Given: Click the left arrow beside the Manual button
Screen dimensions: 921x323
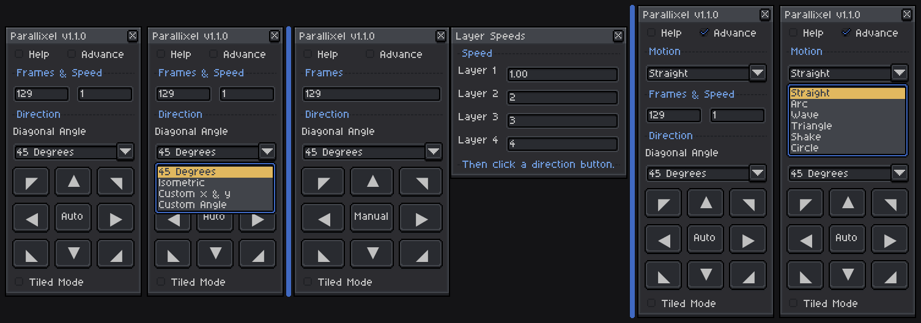Looking at the screenshot, I should coord(323,218).
